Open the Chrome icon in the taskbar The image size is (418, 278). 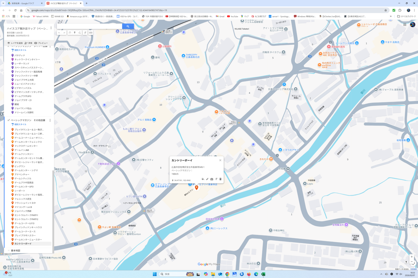pyautogui.click(x=227, y=274)
